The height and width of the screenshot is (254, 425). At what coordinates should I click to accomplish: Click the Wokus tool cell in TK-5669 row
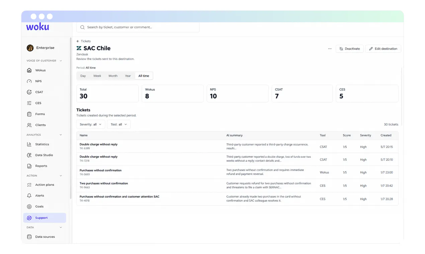(x=324, y=172)
